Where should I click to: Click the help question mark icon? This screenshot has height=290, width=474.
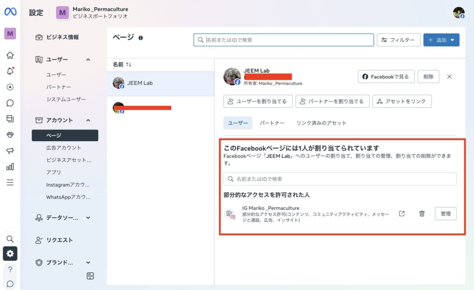coord(10,269)
